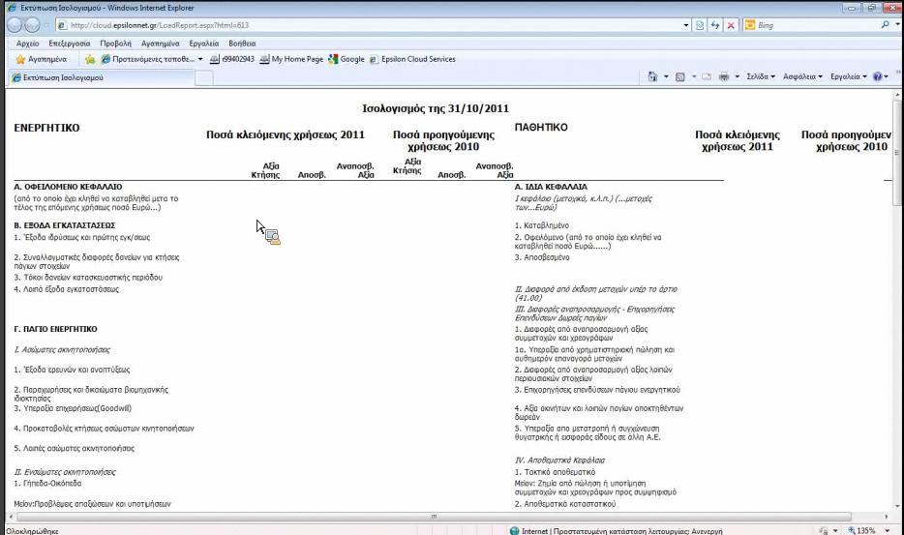
Task: Click the Α. ΟΦΕΙΛΟΜΕΝΟ ΚΕΦΑΛΑΙΟ row
Action: 68,187
